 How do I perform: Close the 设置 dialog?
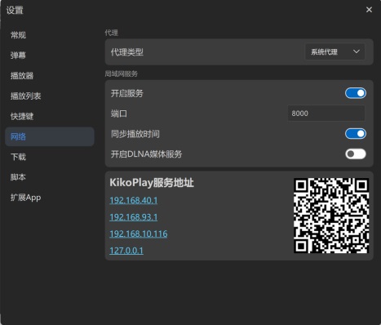[x=369, y=10]
